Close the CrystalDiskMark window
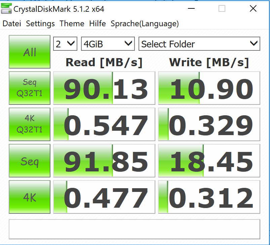 click(253, 8)
